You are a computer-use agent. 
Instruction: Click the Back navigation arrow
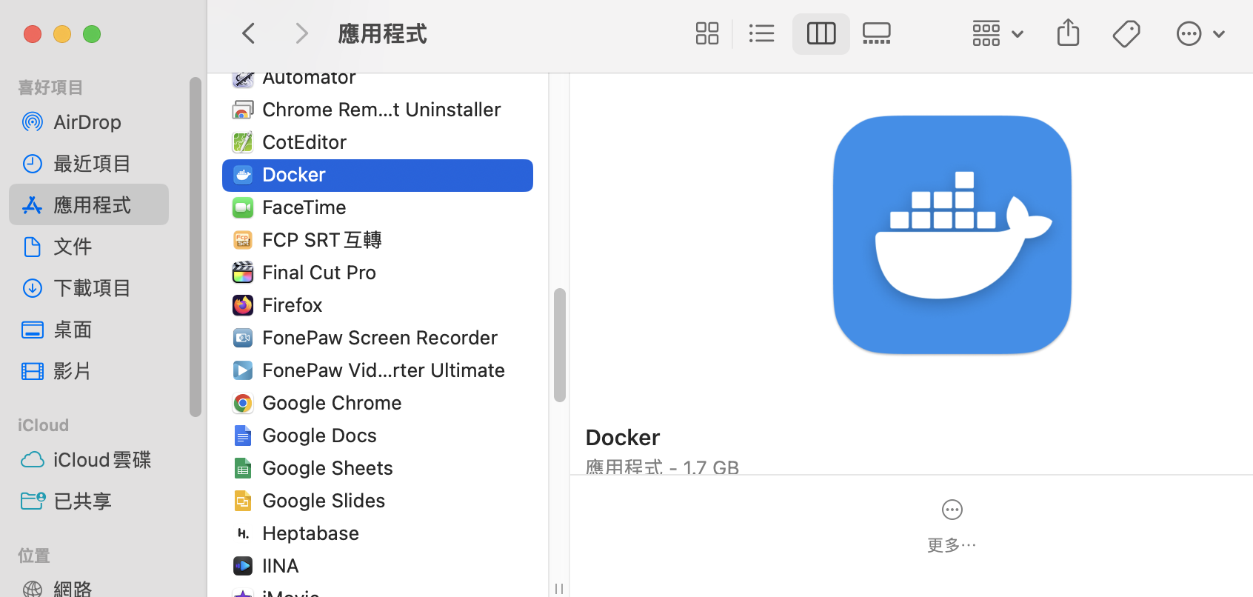[x=249, y=33]
